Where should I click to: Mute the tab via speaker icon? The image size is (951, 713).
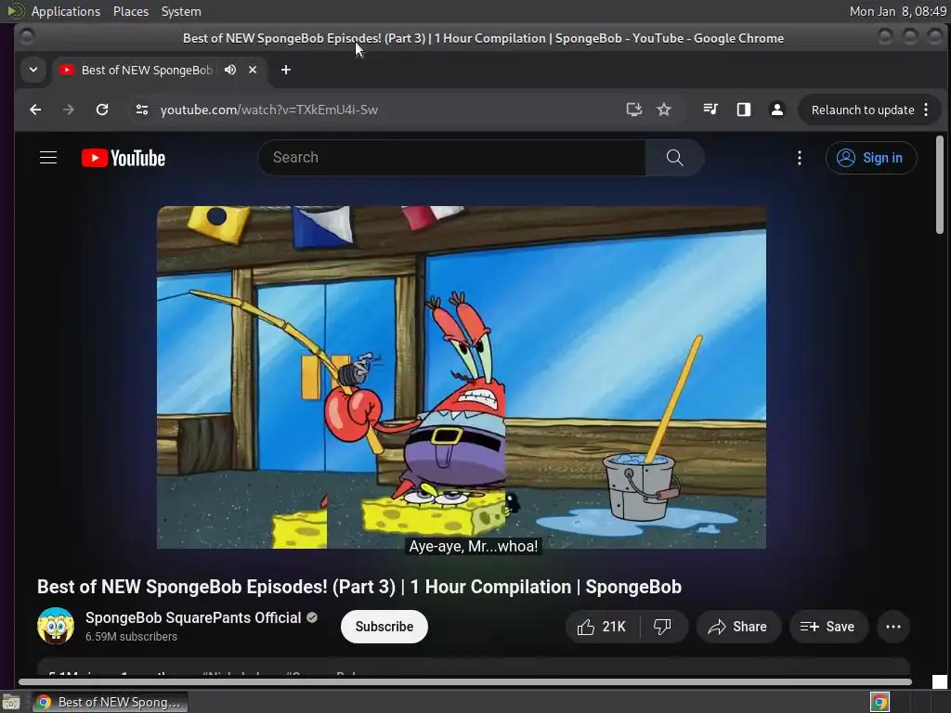(230, 70)
